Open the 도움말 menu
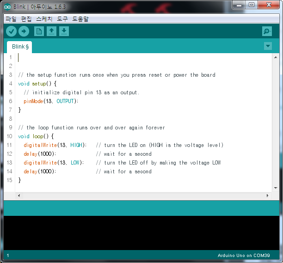This screenshot has height=263, width=283. pos(80,19)
